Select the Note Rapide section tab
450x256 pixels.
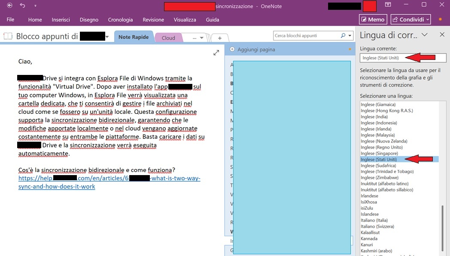tap(134, 37)
